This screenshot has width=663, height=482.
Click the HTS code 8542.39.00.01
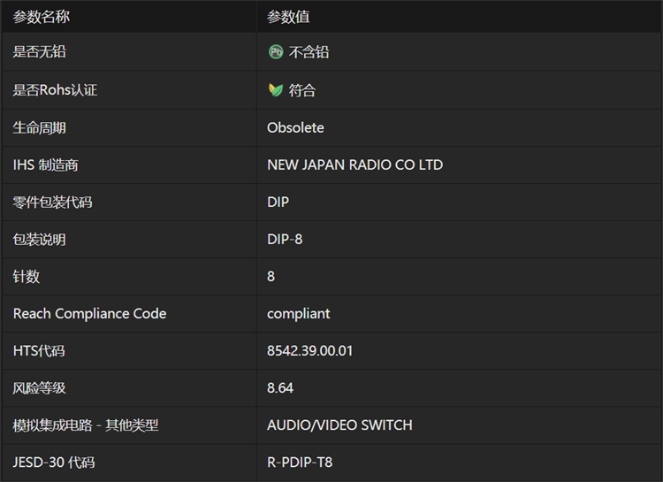pos(309,350)
